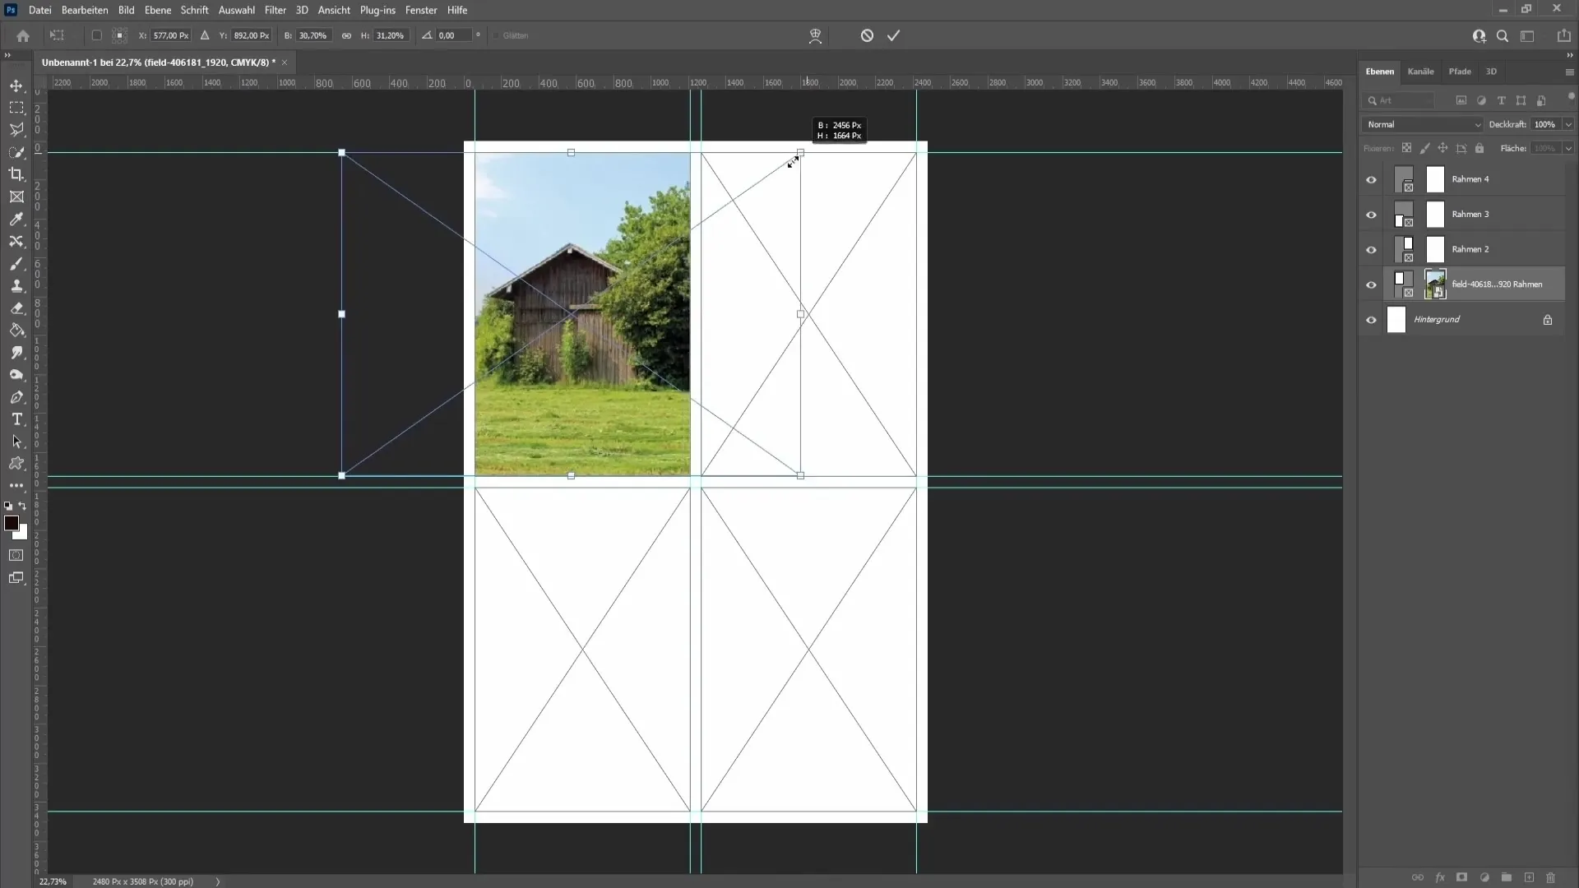Viewport: 1579px width, 888px height.
Task: Toggle visibility of Rahmen 4 layer
Action: pos(1369,180)
